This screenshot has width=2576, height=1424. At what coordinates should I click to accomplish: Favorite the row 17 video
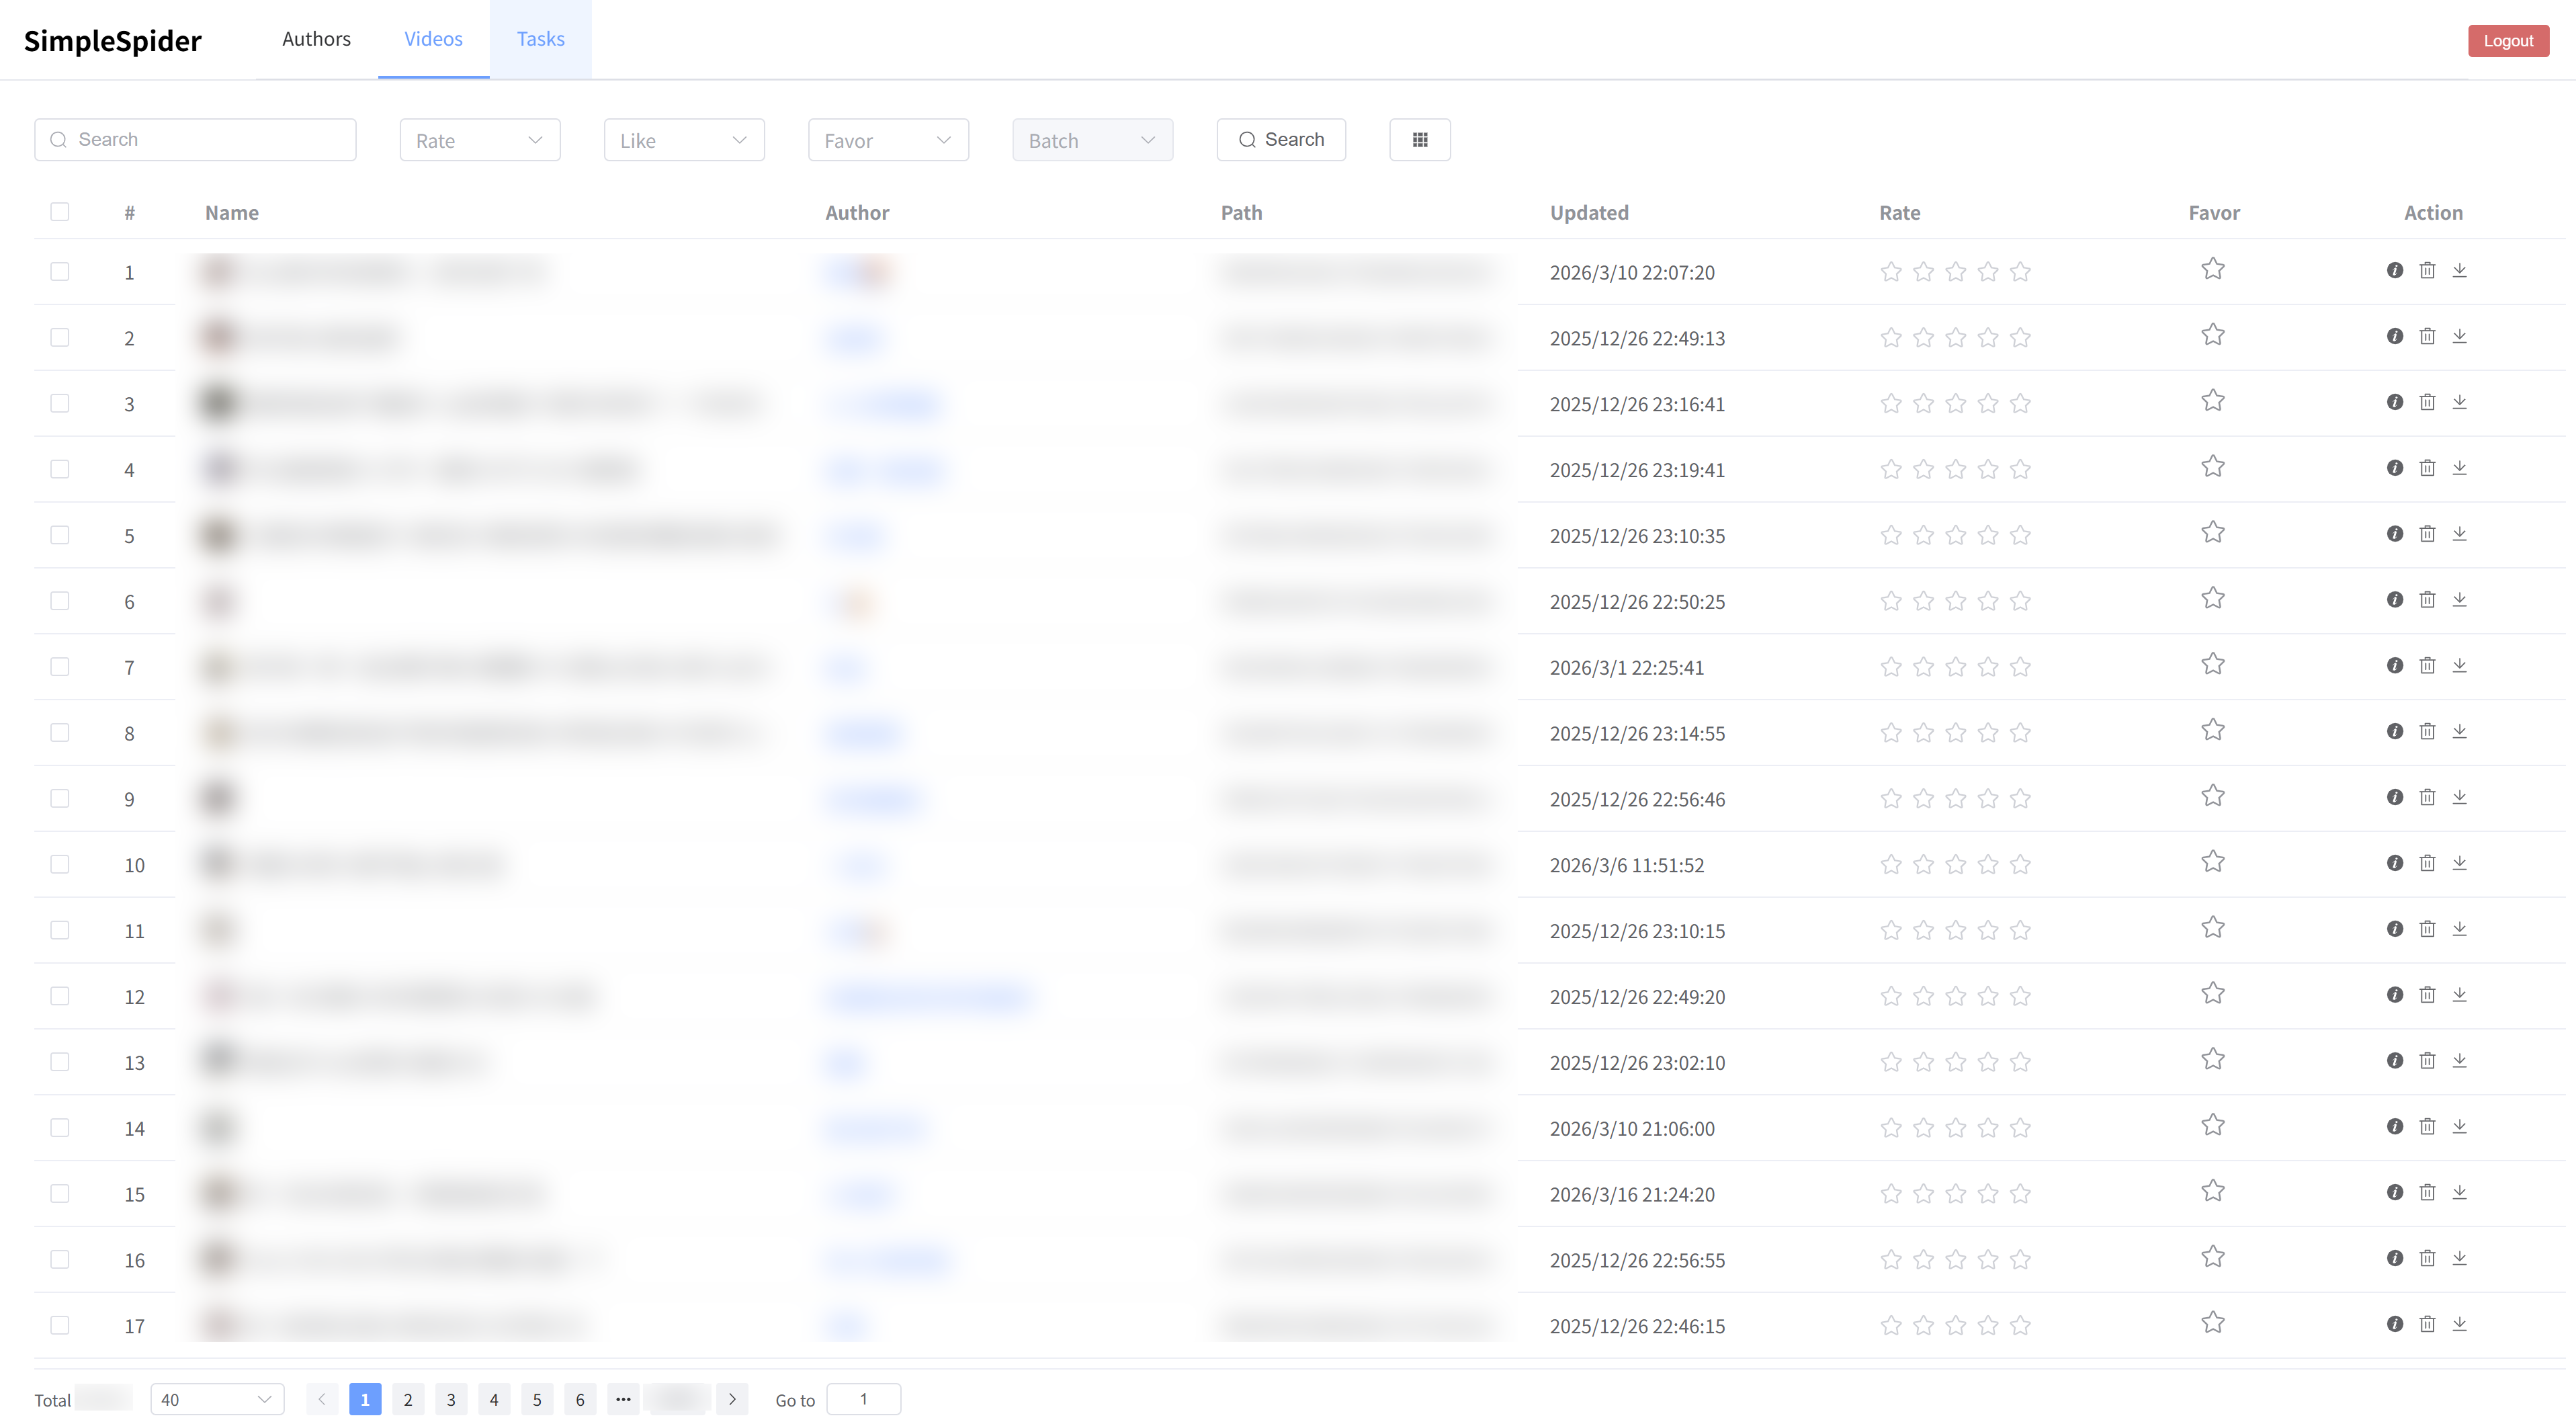[2212, 1323]
